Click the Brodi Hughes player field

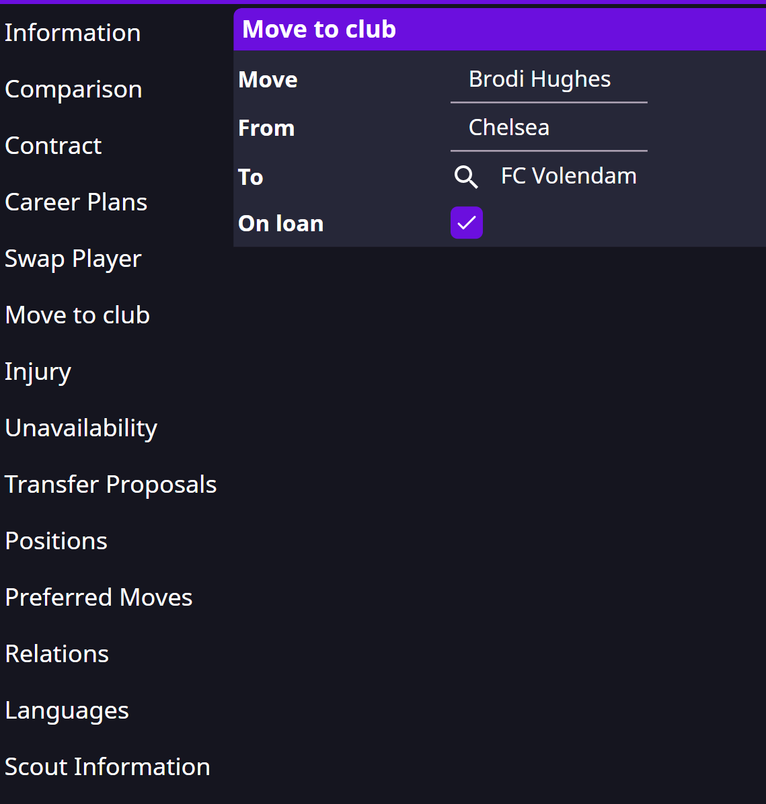pos(549,80)
